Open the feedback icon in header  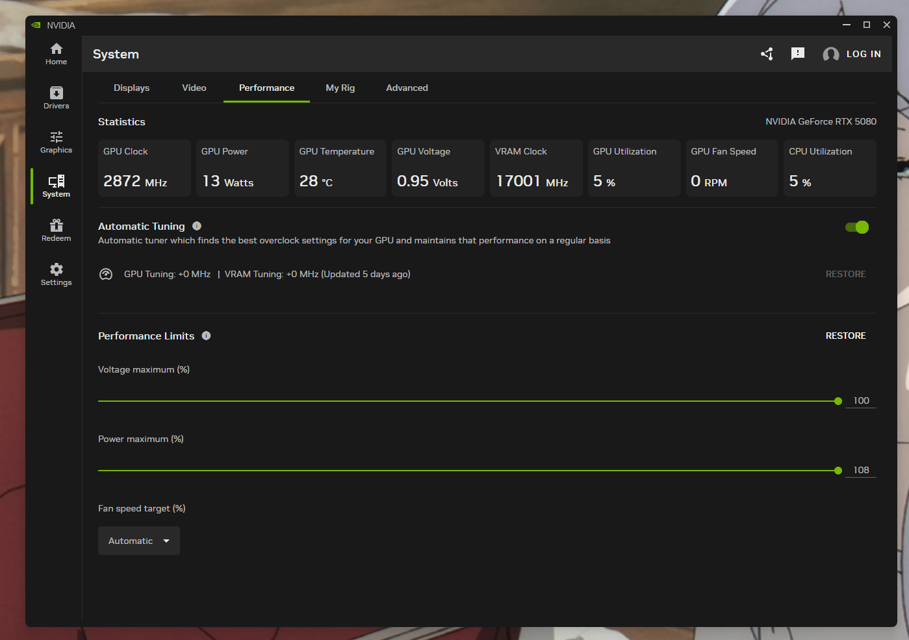pos(798,54)
